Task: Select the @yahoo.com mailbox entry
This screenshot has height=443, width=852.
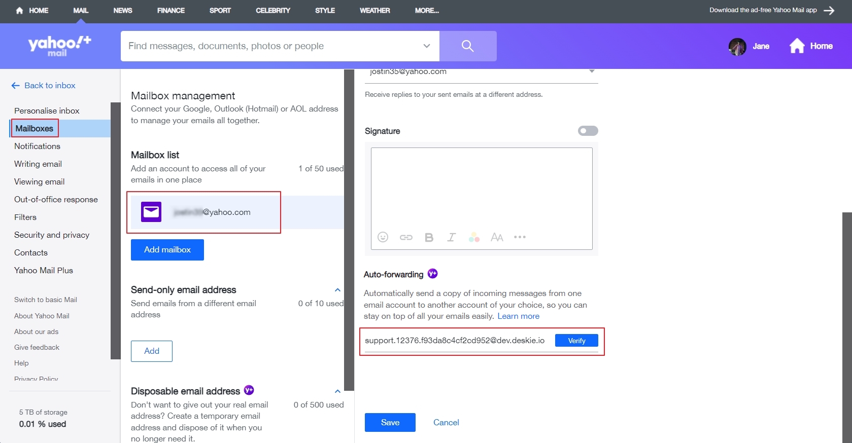Action: click(237, 212)
